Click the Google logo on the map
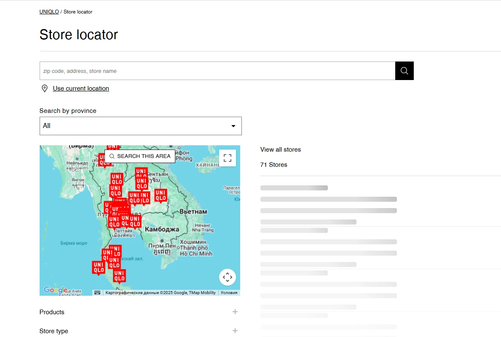The width and height of the screenshot is (501, 337). 55,290
